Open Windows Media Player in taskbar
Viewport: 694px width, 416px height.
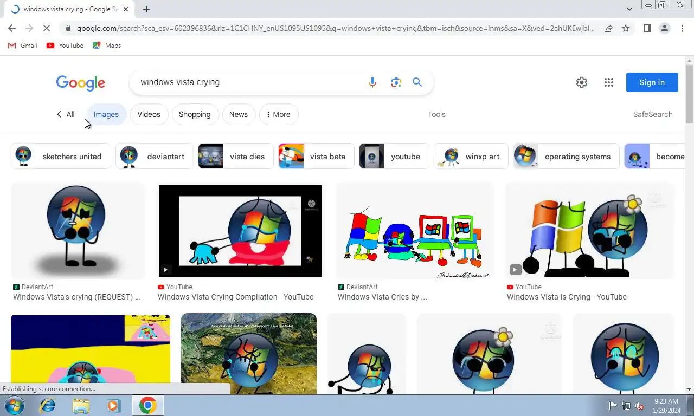pyautogui.click(x=113, y=405)
